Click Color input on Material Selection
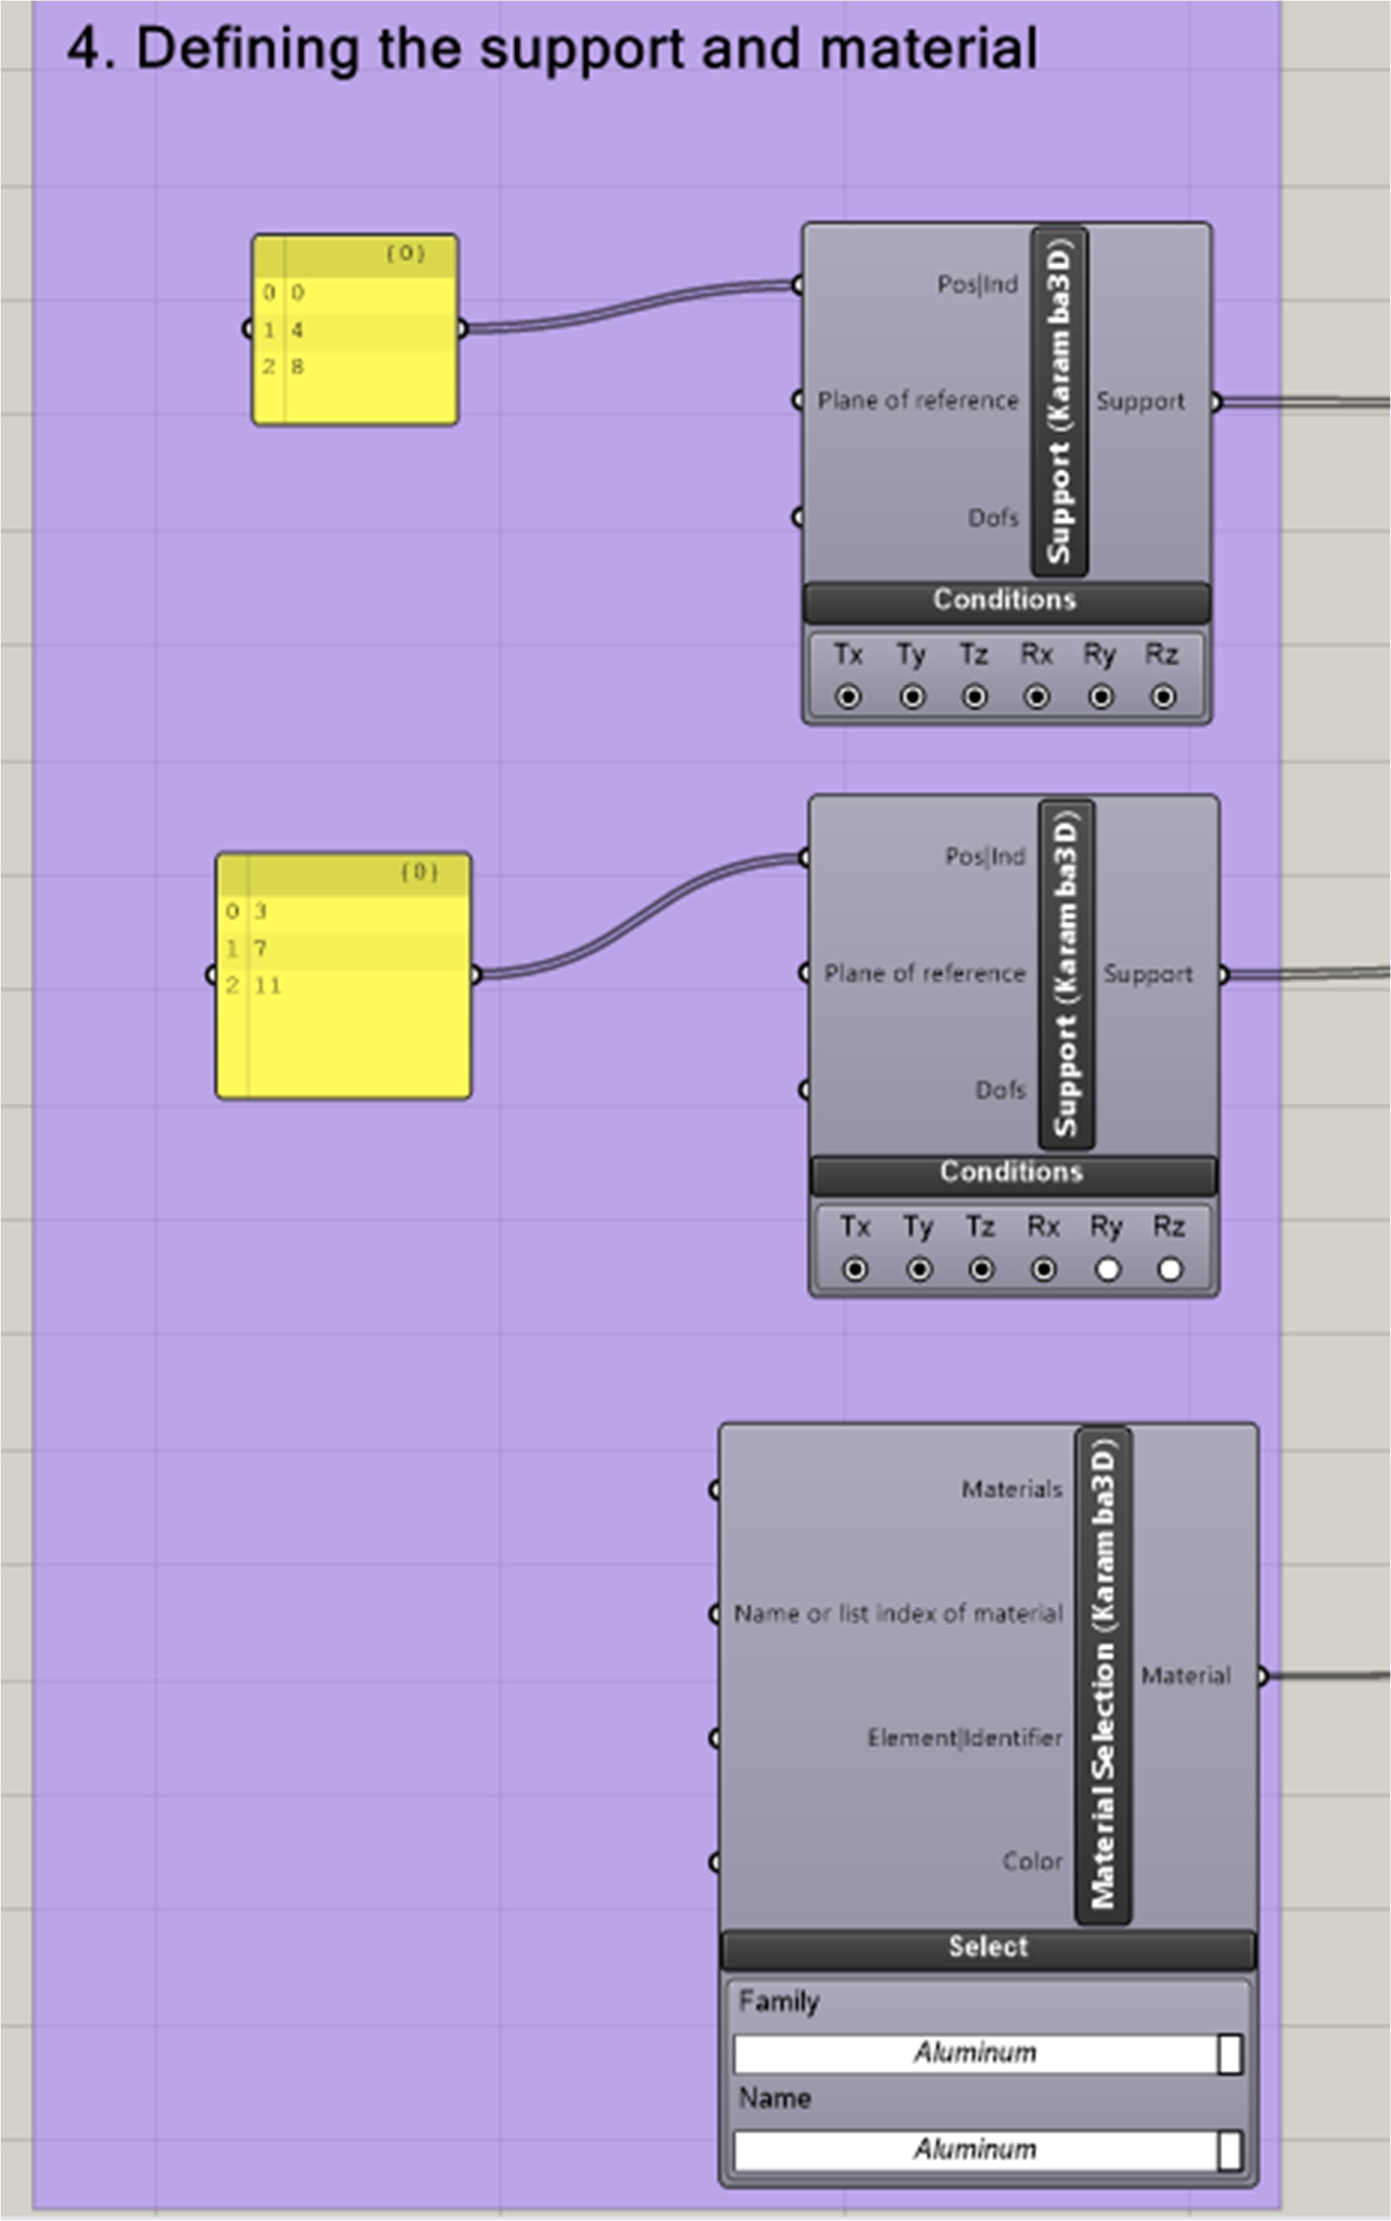Screen dimensions: 1391x2221 coord(716,1862)
